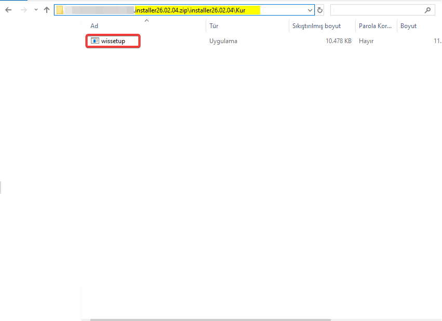Open the recent locations chevron
The height and width of the screenshot is (321, 442).
tap(36, 10)
